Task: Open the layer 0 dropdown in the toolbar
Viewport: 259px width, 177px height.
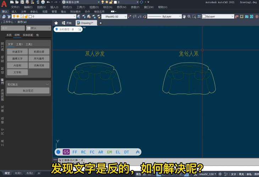Action: [x=44, y=16]
